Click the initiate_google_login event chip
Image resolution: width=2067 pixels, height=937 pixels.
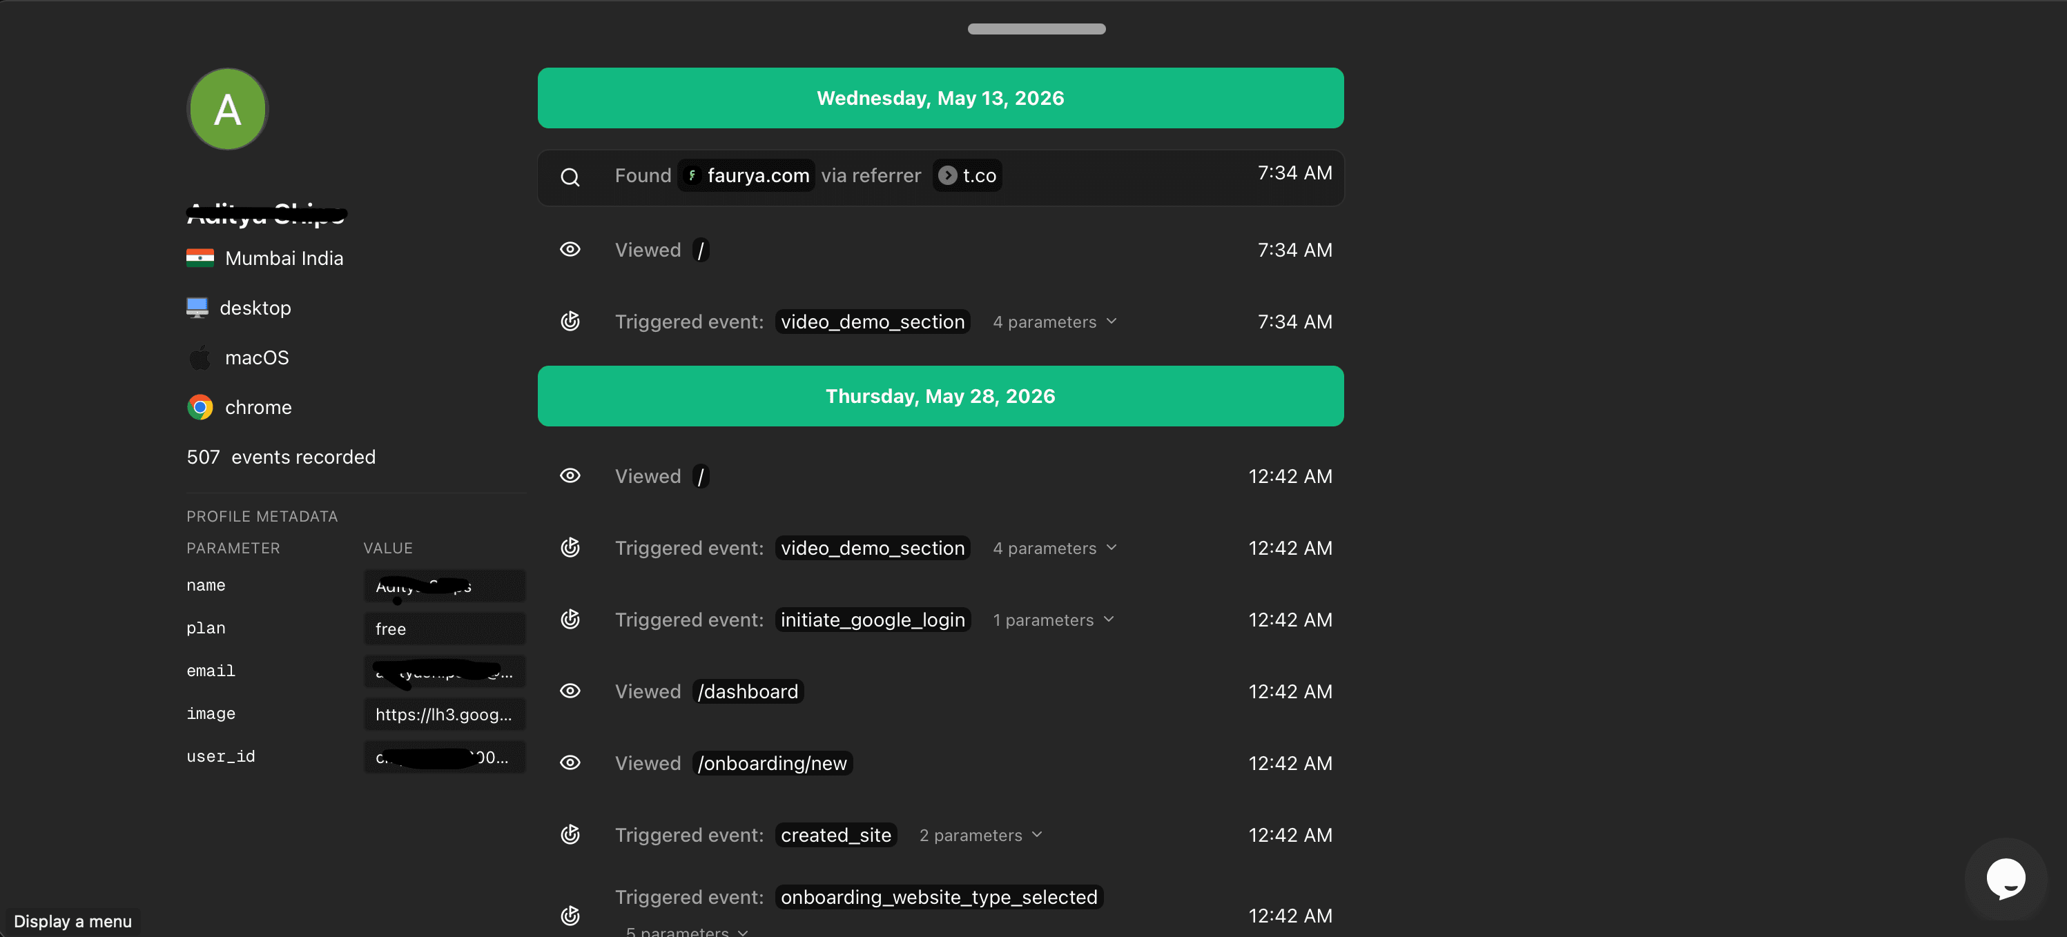872,620
